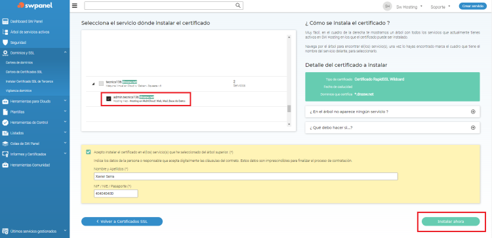Screen dimensions: 492x238
Task: Expand the Plantillas chevron
Action: pos(65,111)
